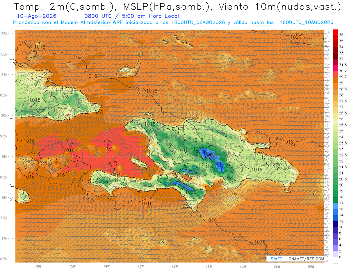Select the date text '10-Ago-2026'

click(x=37, y=16)
